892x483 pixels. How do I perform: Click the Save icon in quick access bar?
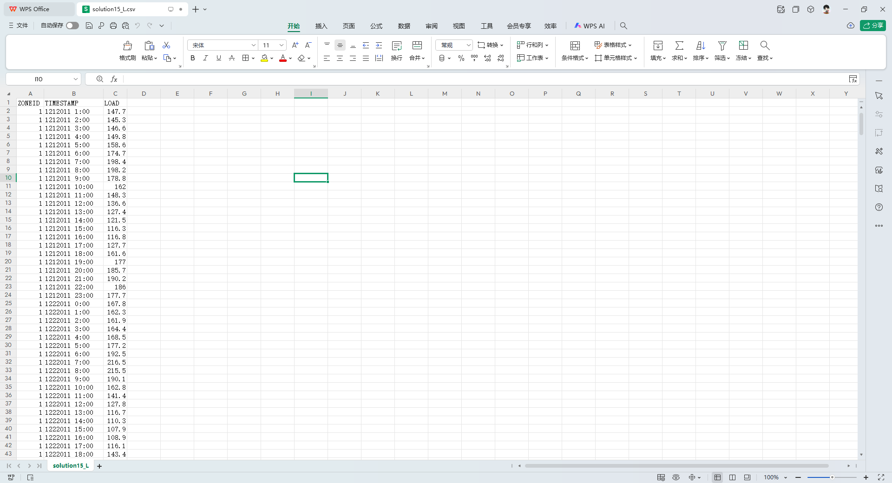(89, 26)
